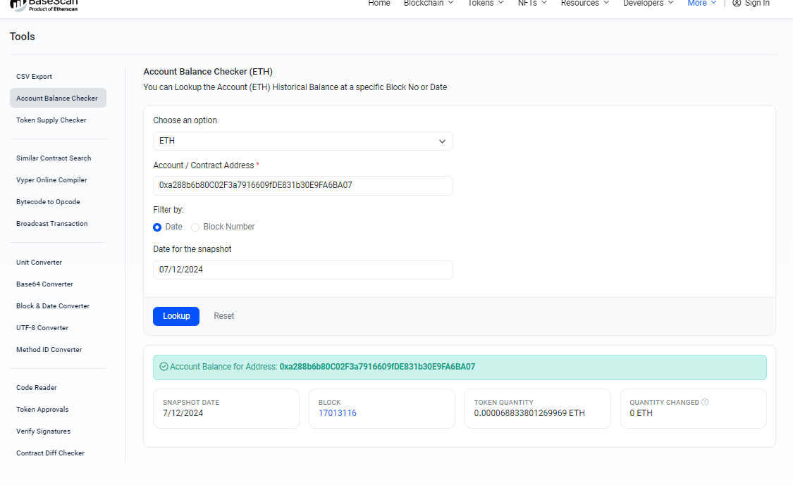The image size is (793, 485).
Task: Open the ETH option dropdown
Action: 303,141
